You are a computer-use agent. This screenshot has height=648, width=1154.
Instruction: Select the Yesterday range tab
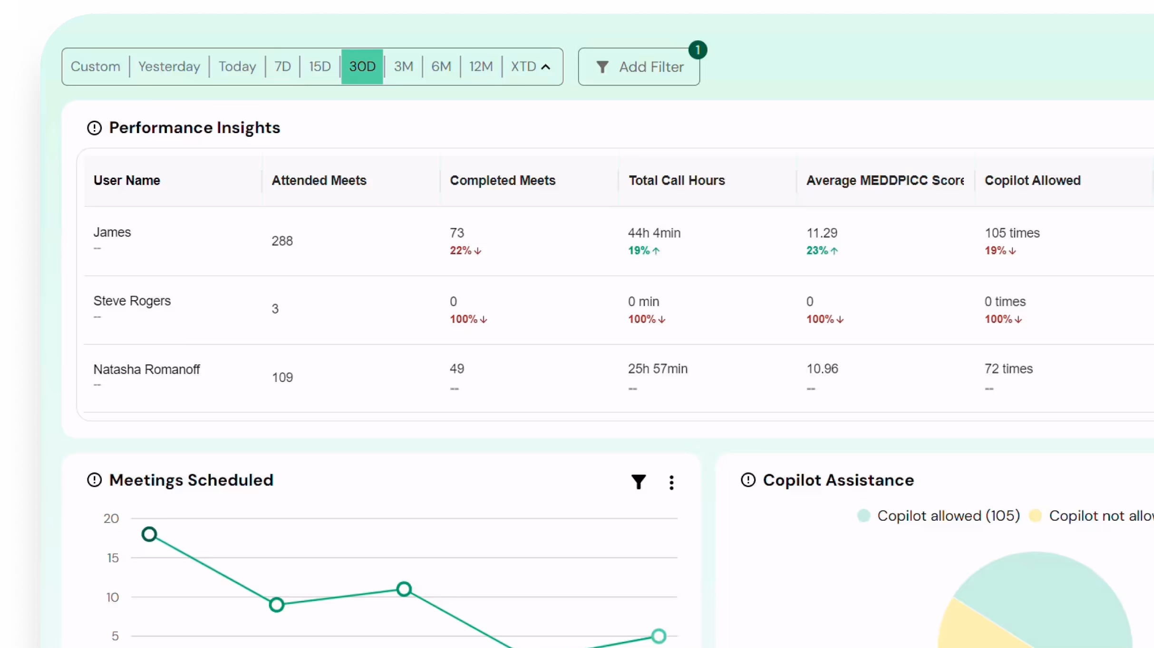[169, 67]
